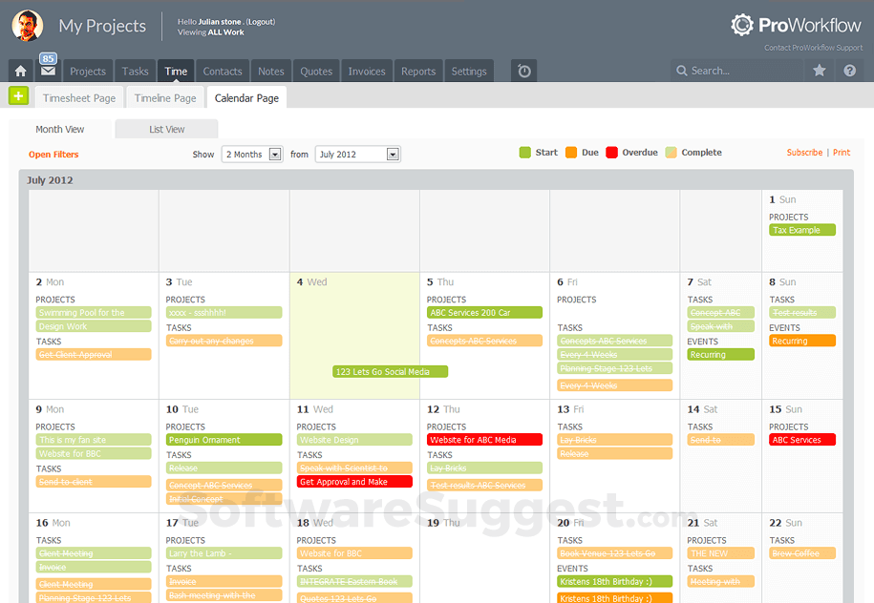Switch to the Timesheet Page tab
This screenshot has height=603, width=874.
[x=79, y=97]
